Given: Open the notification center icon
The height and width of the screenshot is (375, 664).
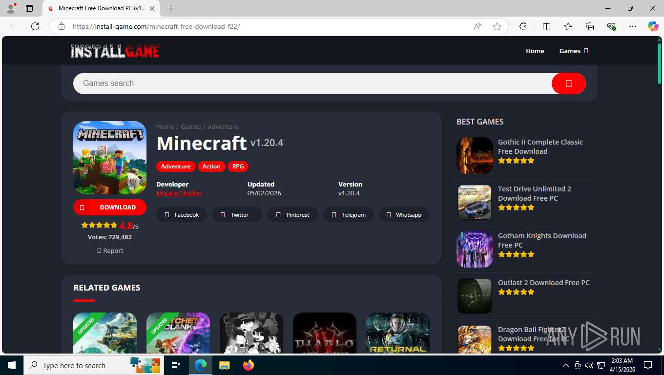Looking at the screenshot, I should tap(648, 365).
